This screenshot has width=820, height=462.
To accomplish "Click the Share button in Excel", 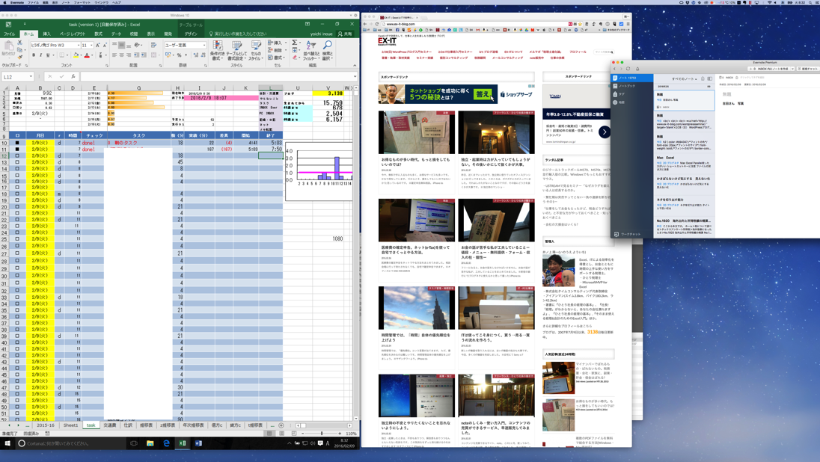I will click(x=345, y=34).
